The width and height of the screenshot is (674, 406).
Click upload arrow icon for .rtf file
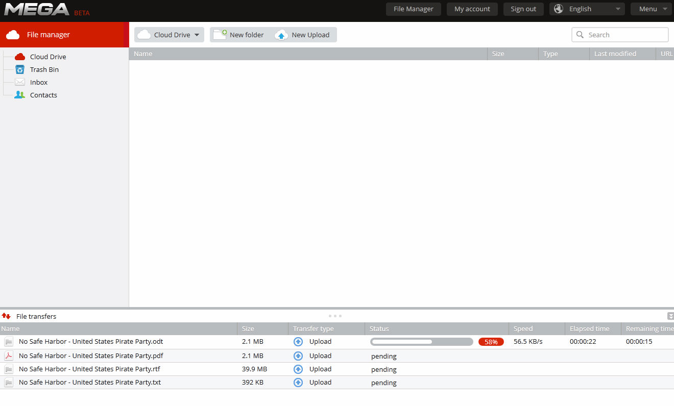click(x=298, y=369)
